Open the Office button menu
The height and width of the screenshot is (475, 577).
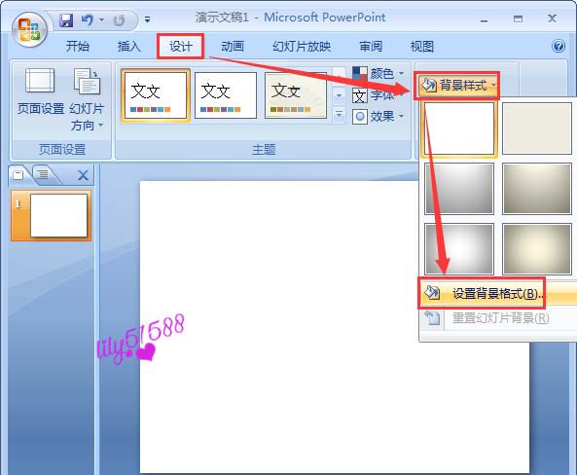click(29, 29)
